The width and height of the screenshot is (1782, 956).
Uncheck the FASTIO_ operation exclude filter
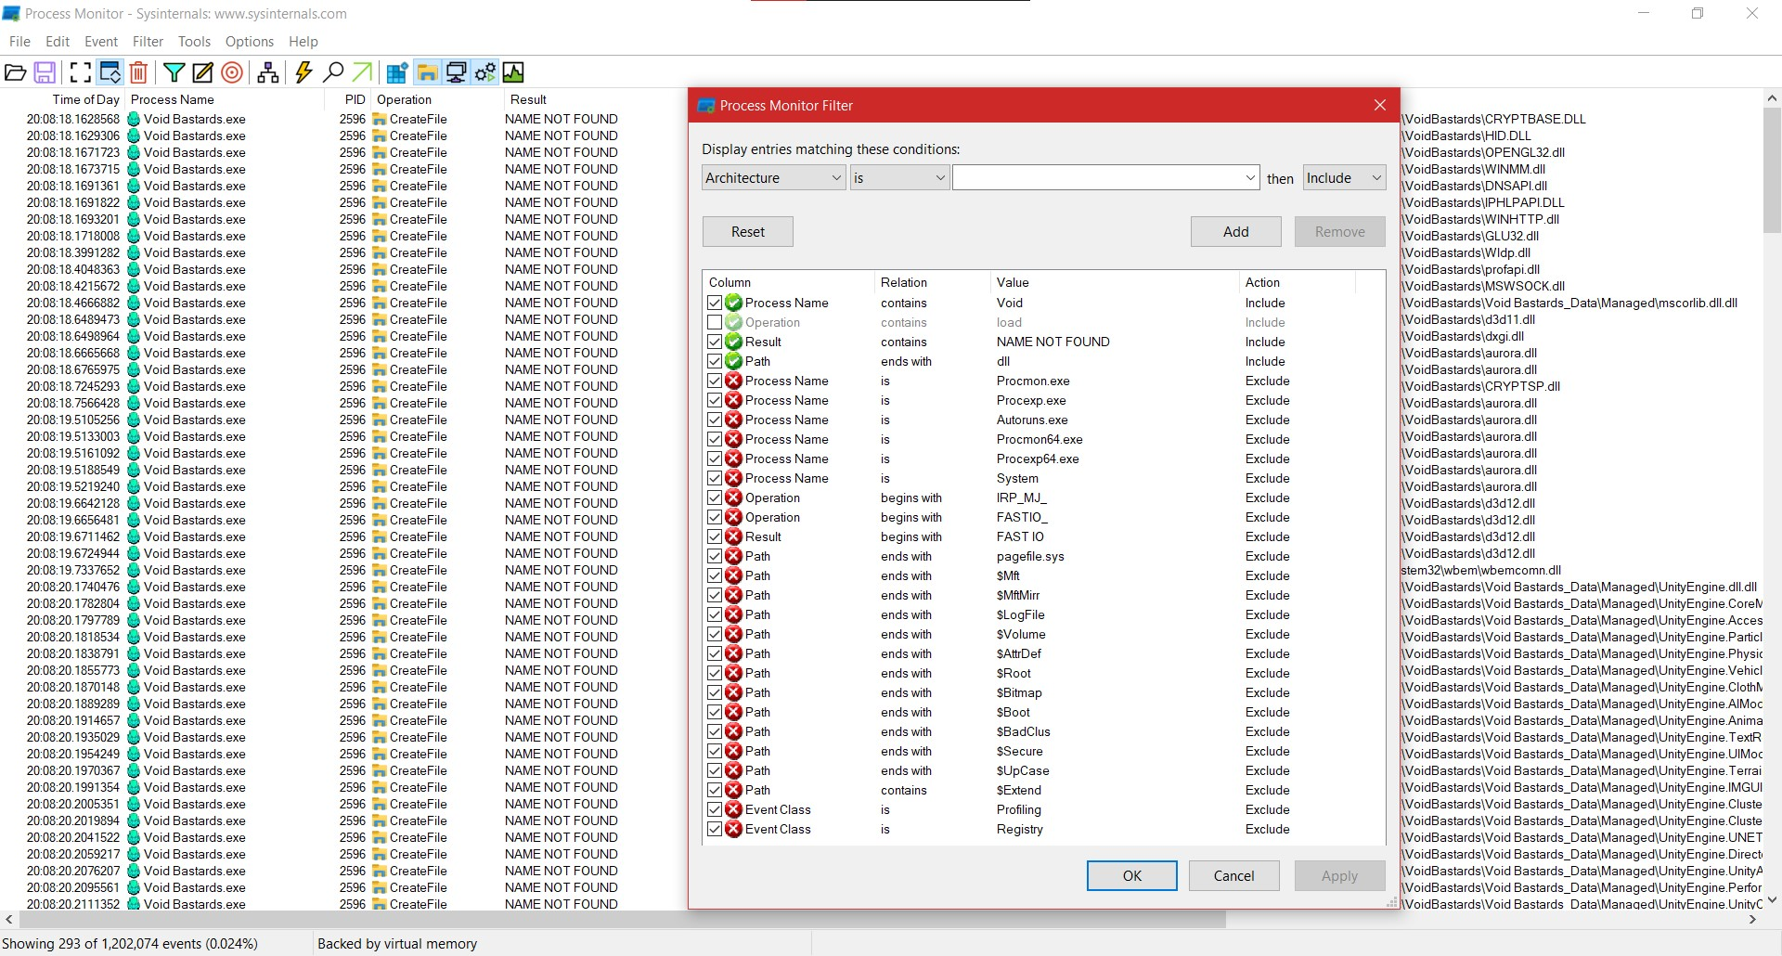tap(715, 517)
